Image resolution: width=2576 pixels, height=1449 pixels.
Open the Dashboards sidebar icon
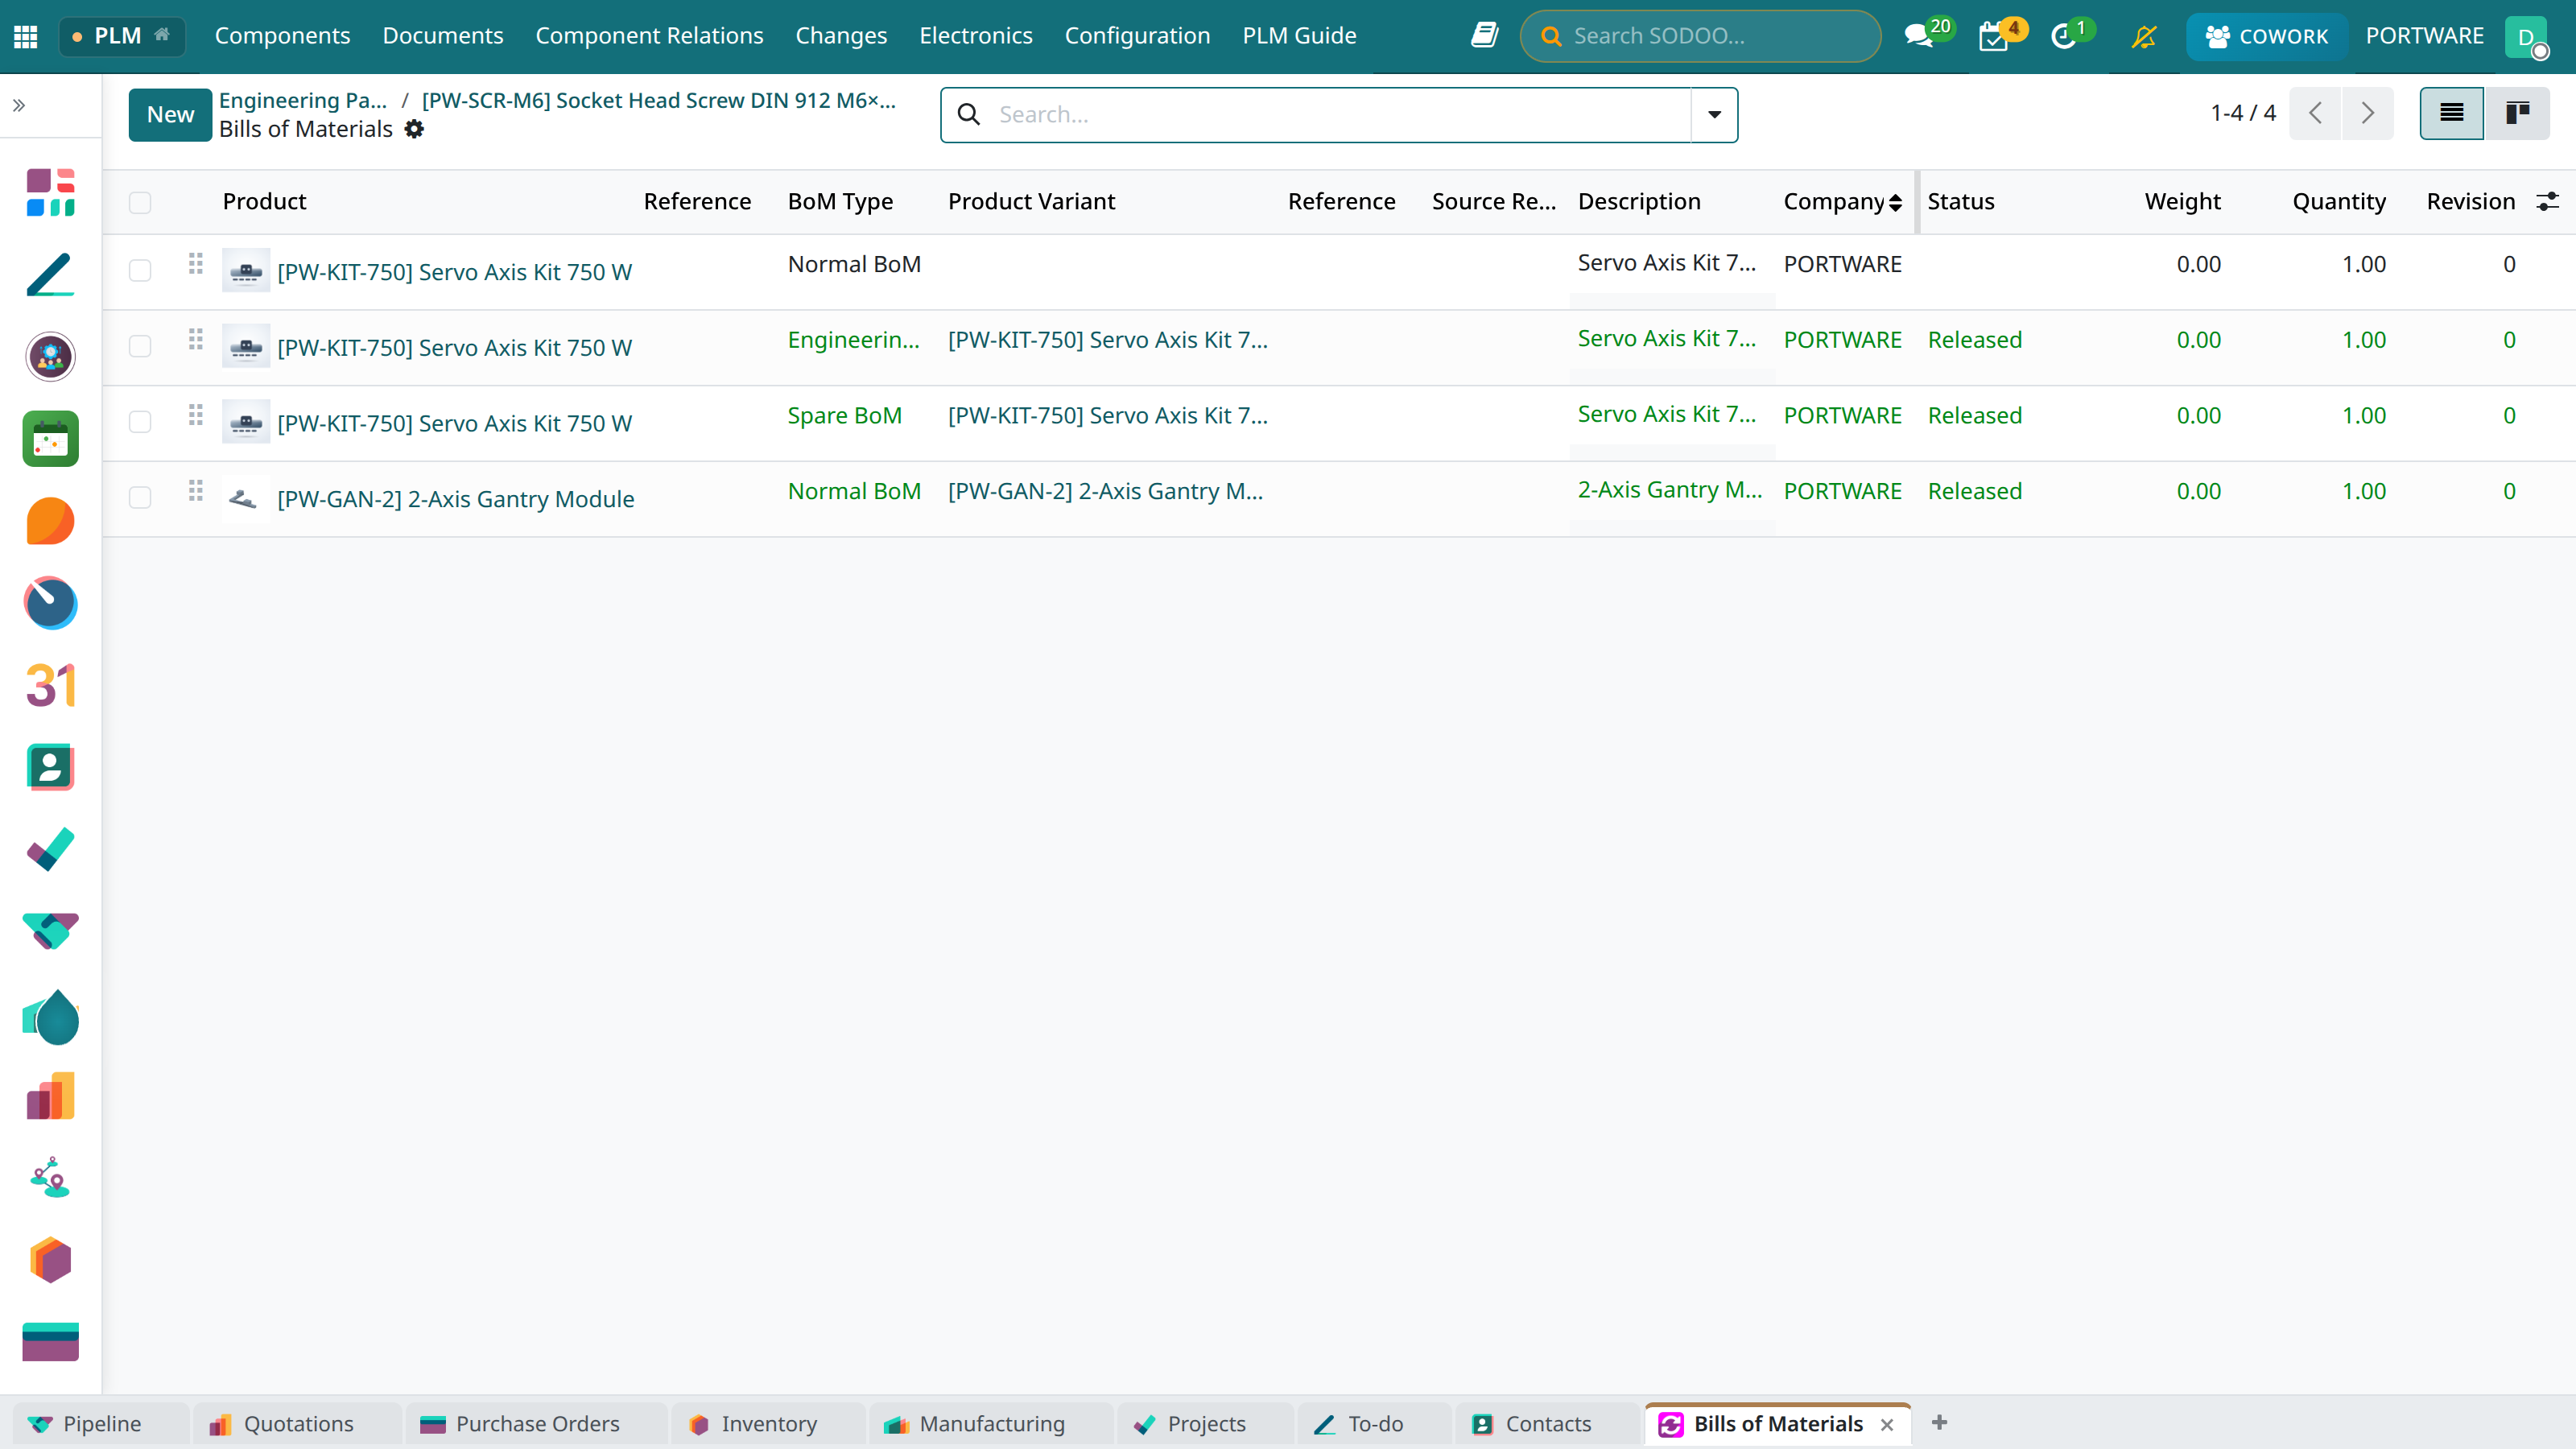point(51,192)
